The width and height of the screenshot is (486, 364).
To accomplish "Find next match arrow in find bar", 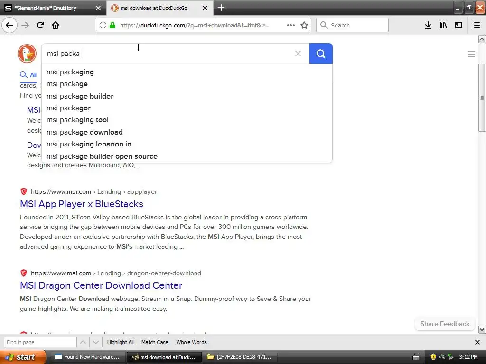I will pos(96,342).
